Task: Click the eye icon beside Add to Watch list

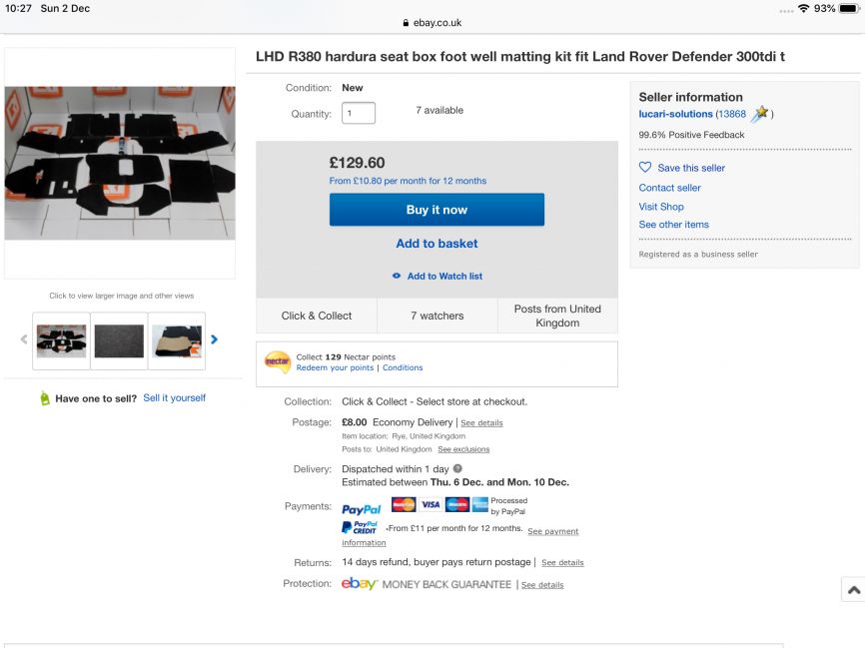Action: (x=397, y=276)
